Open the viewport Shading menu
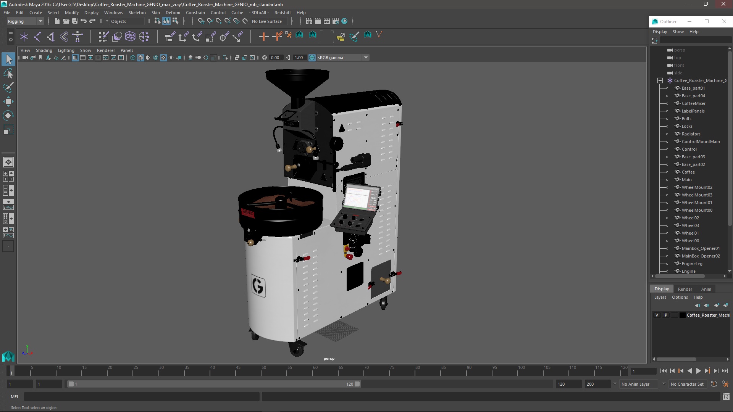This screenshot has width=733, height=412. click(x=44, y=50)
